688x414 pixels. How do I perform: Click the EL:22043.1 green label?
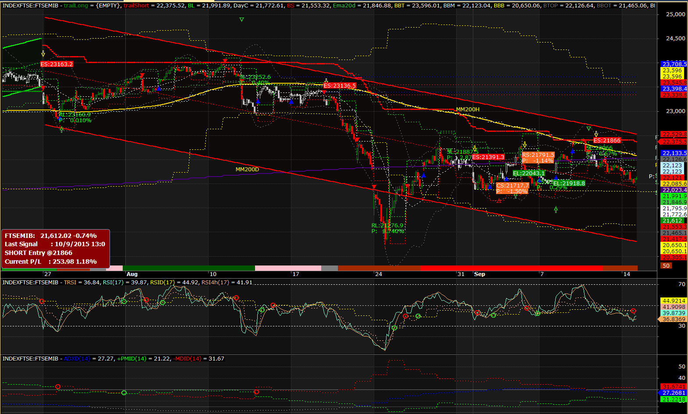[x=529, y=173]
